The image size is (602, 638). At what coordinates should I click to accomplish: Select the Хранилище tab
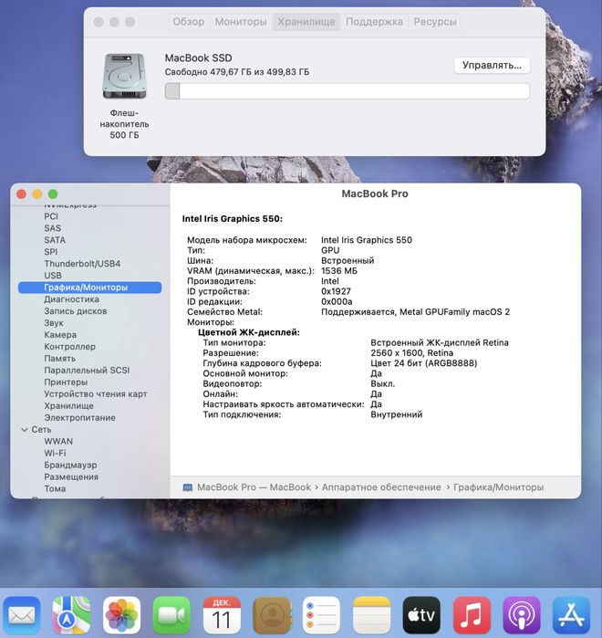click(306, 22)
